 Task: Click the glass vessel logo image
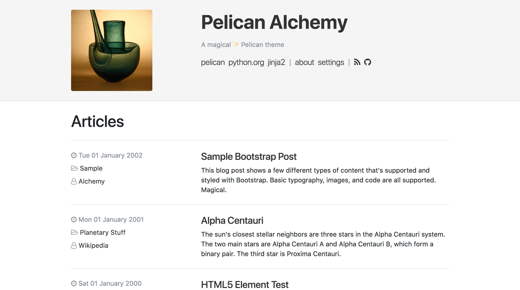tap(112, 50)
